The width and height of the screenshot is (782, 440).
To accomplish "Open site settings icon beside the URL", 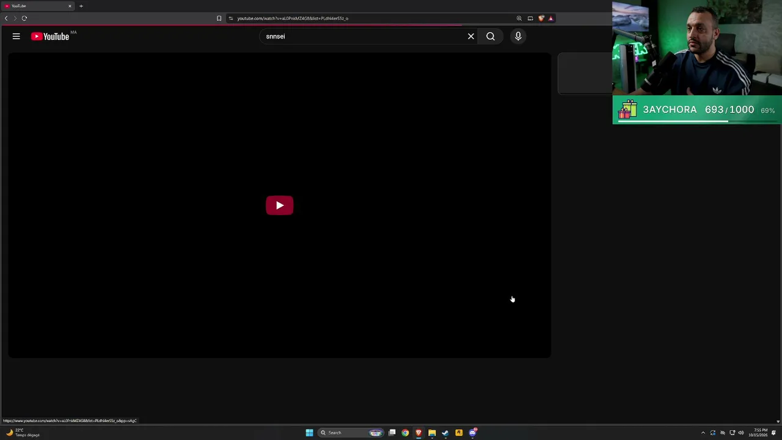I will coord(231,18).
